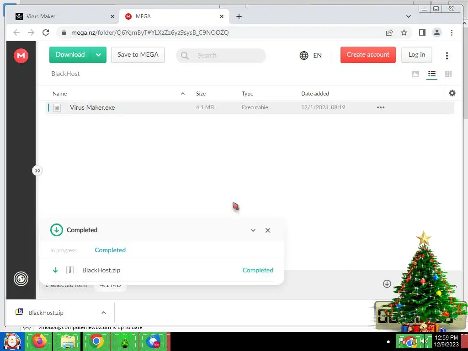Open the Chrome profile icon

436,32
